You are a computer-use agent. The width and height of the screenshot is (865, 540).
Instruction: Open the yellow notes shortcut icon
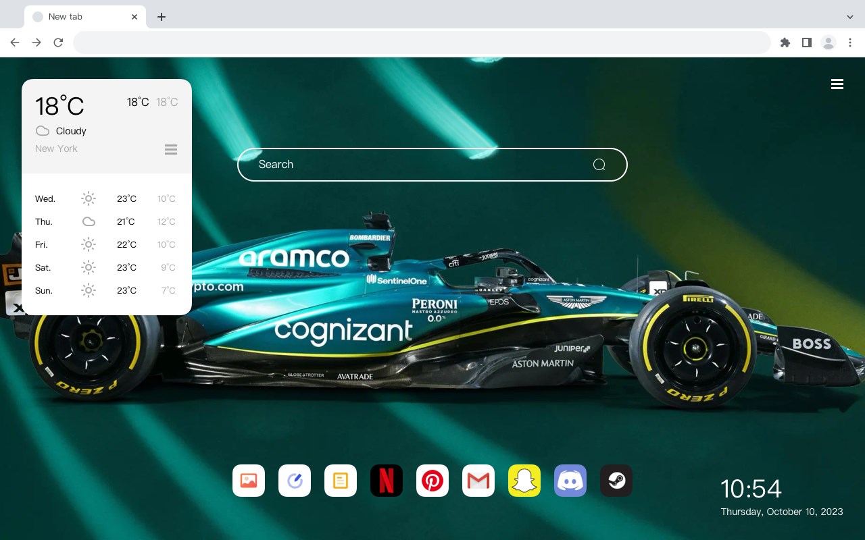pos(341,481)
